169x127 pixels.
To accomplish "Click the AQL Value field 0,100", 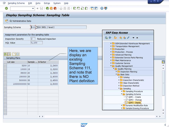I will pos(36,43).
